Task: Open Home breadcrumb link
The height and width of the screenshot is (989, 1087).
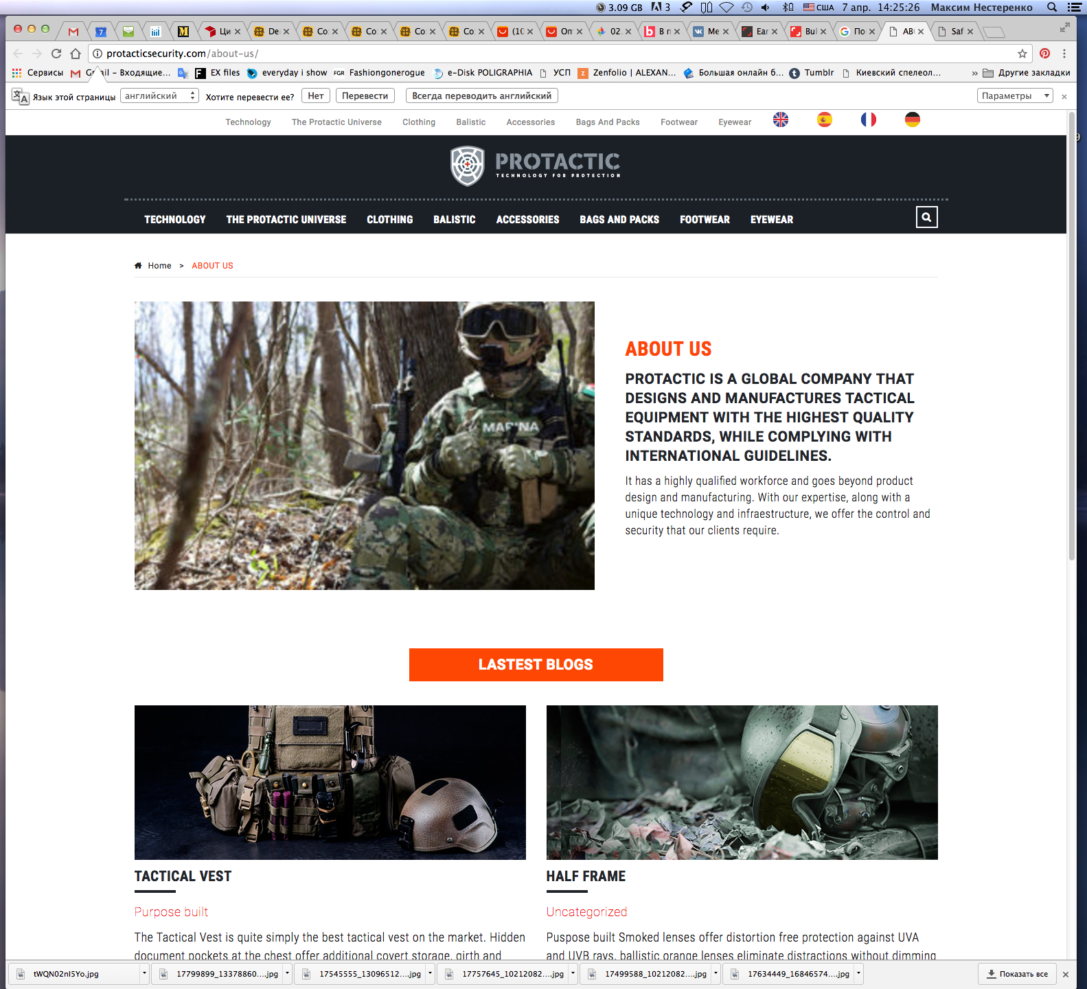Action: point(160,266)
